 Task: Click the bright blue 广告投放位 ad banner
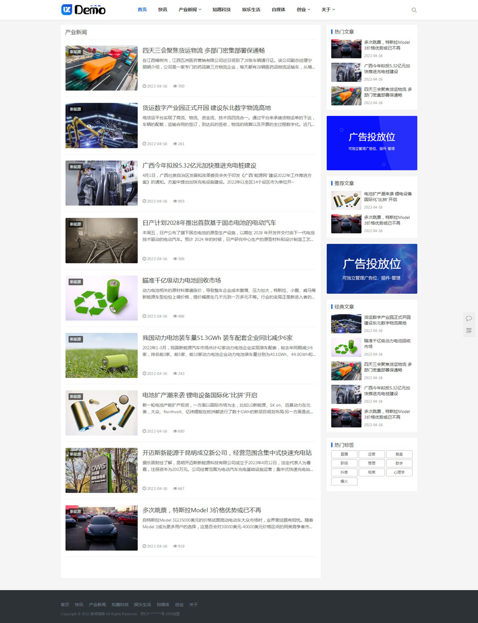click(x=372, y=143)
